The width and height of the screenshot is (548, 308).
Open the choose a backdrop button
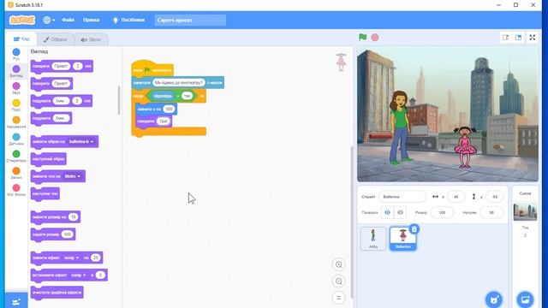coord(525,299)
